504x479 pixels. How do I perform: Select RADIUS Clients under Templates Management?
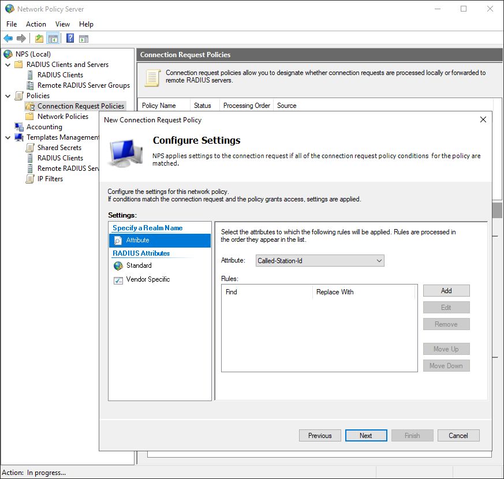click(60, 158)
